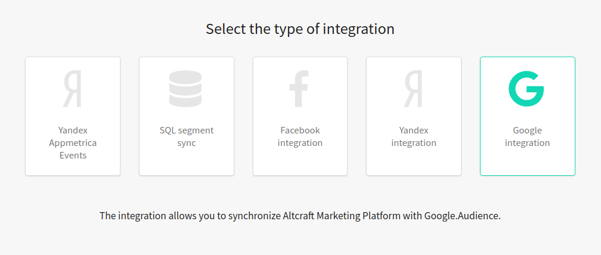Click the integration description sentence

(300, 216)
